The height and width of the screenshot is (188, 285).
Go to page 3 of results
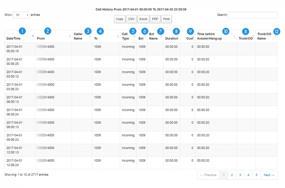click(x=240, y=175)
